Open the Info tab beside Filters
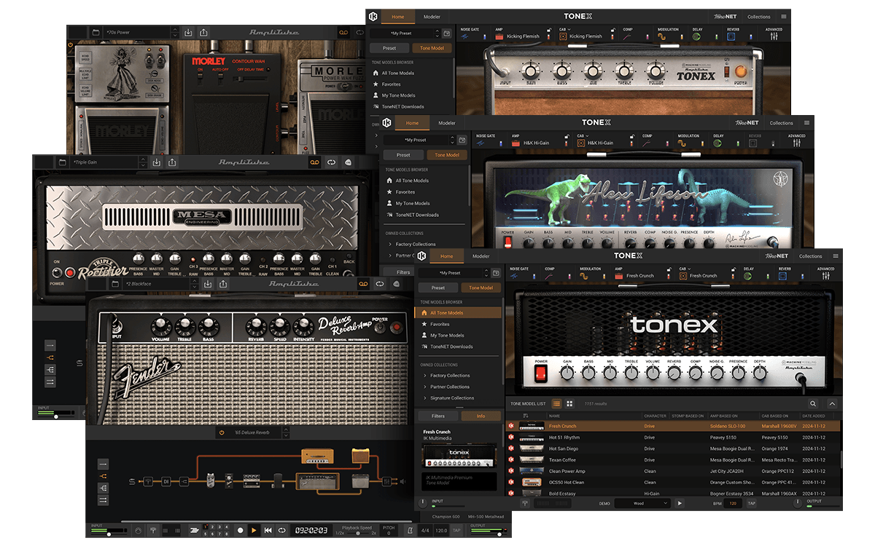The width and height of the screenshot is (875, 546). click(x=481, y=416)
